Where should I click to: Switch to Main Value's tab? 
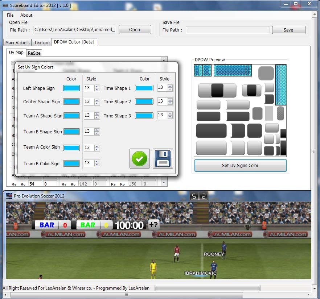point(17,42)
